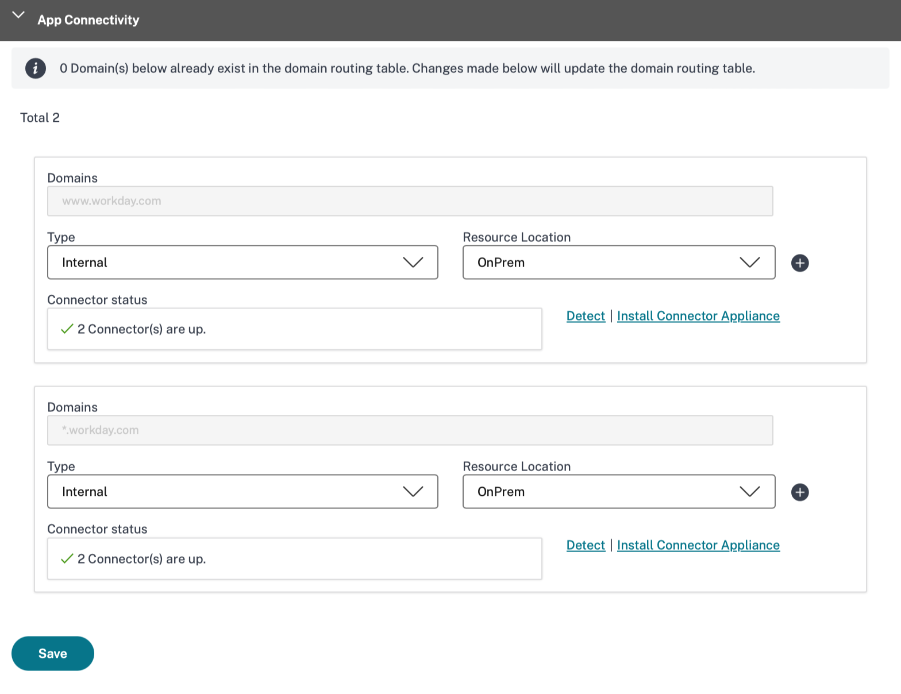Click plus icon beside first Resource Location

click(x=799, y=263)
